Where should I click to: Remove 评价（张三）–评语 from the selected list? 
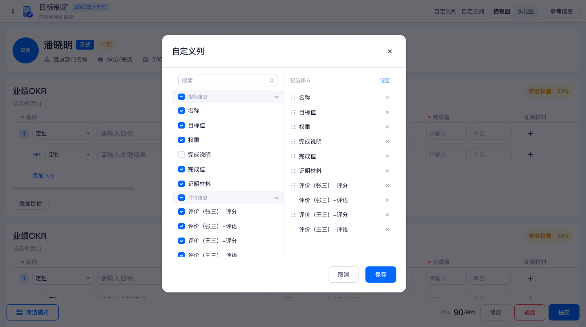(387, 200)
